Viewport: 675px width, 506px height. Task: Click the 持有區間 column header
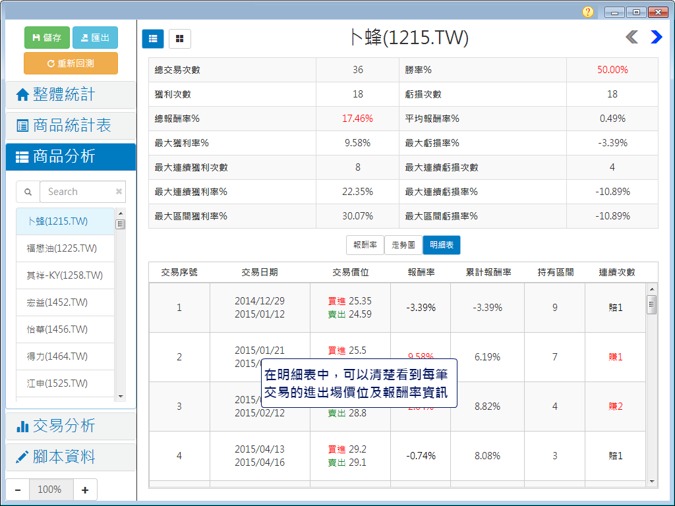[x=555, y=272]
